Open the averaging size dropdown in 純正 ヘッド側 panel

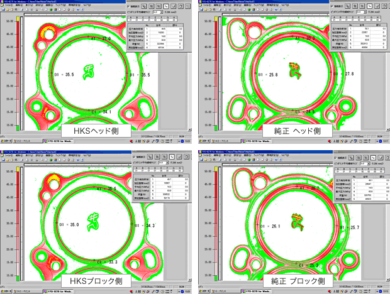365,12
